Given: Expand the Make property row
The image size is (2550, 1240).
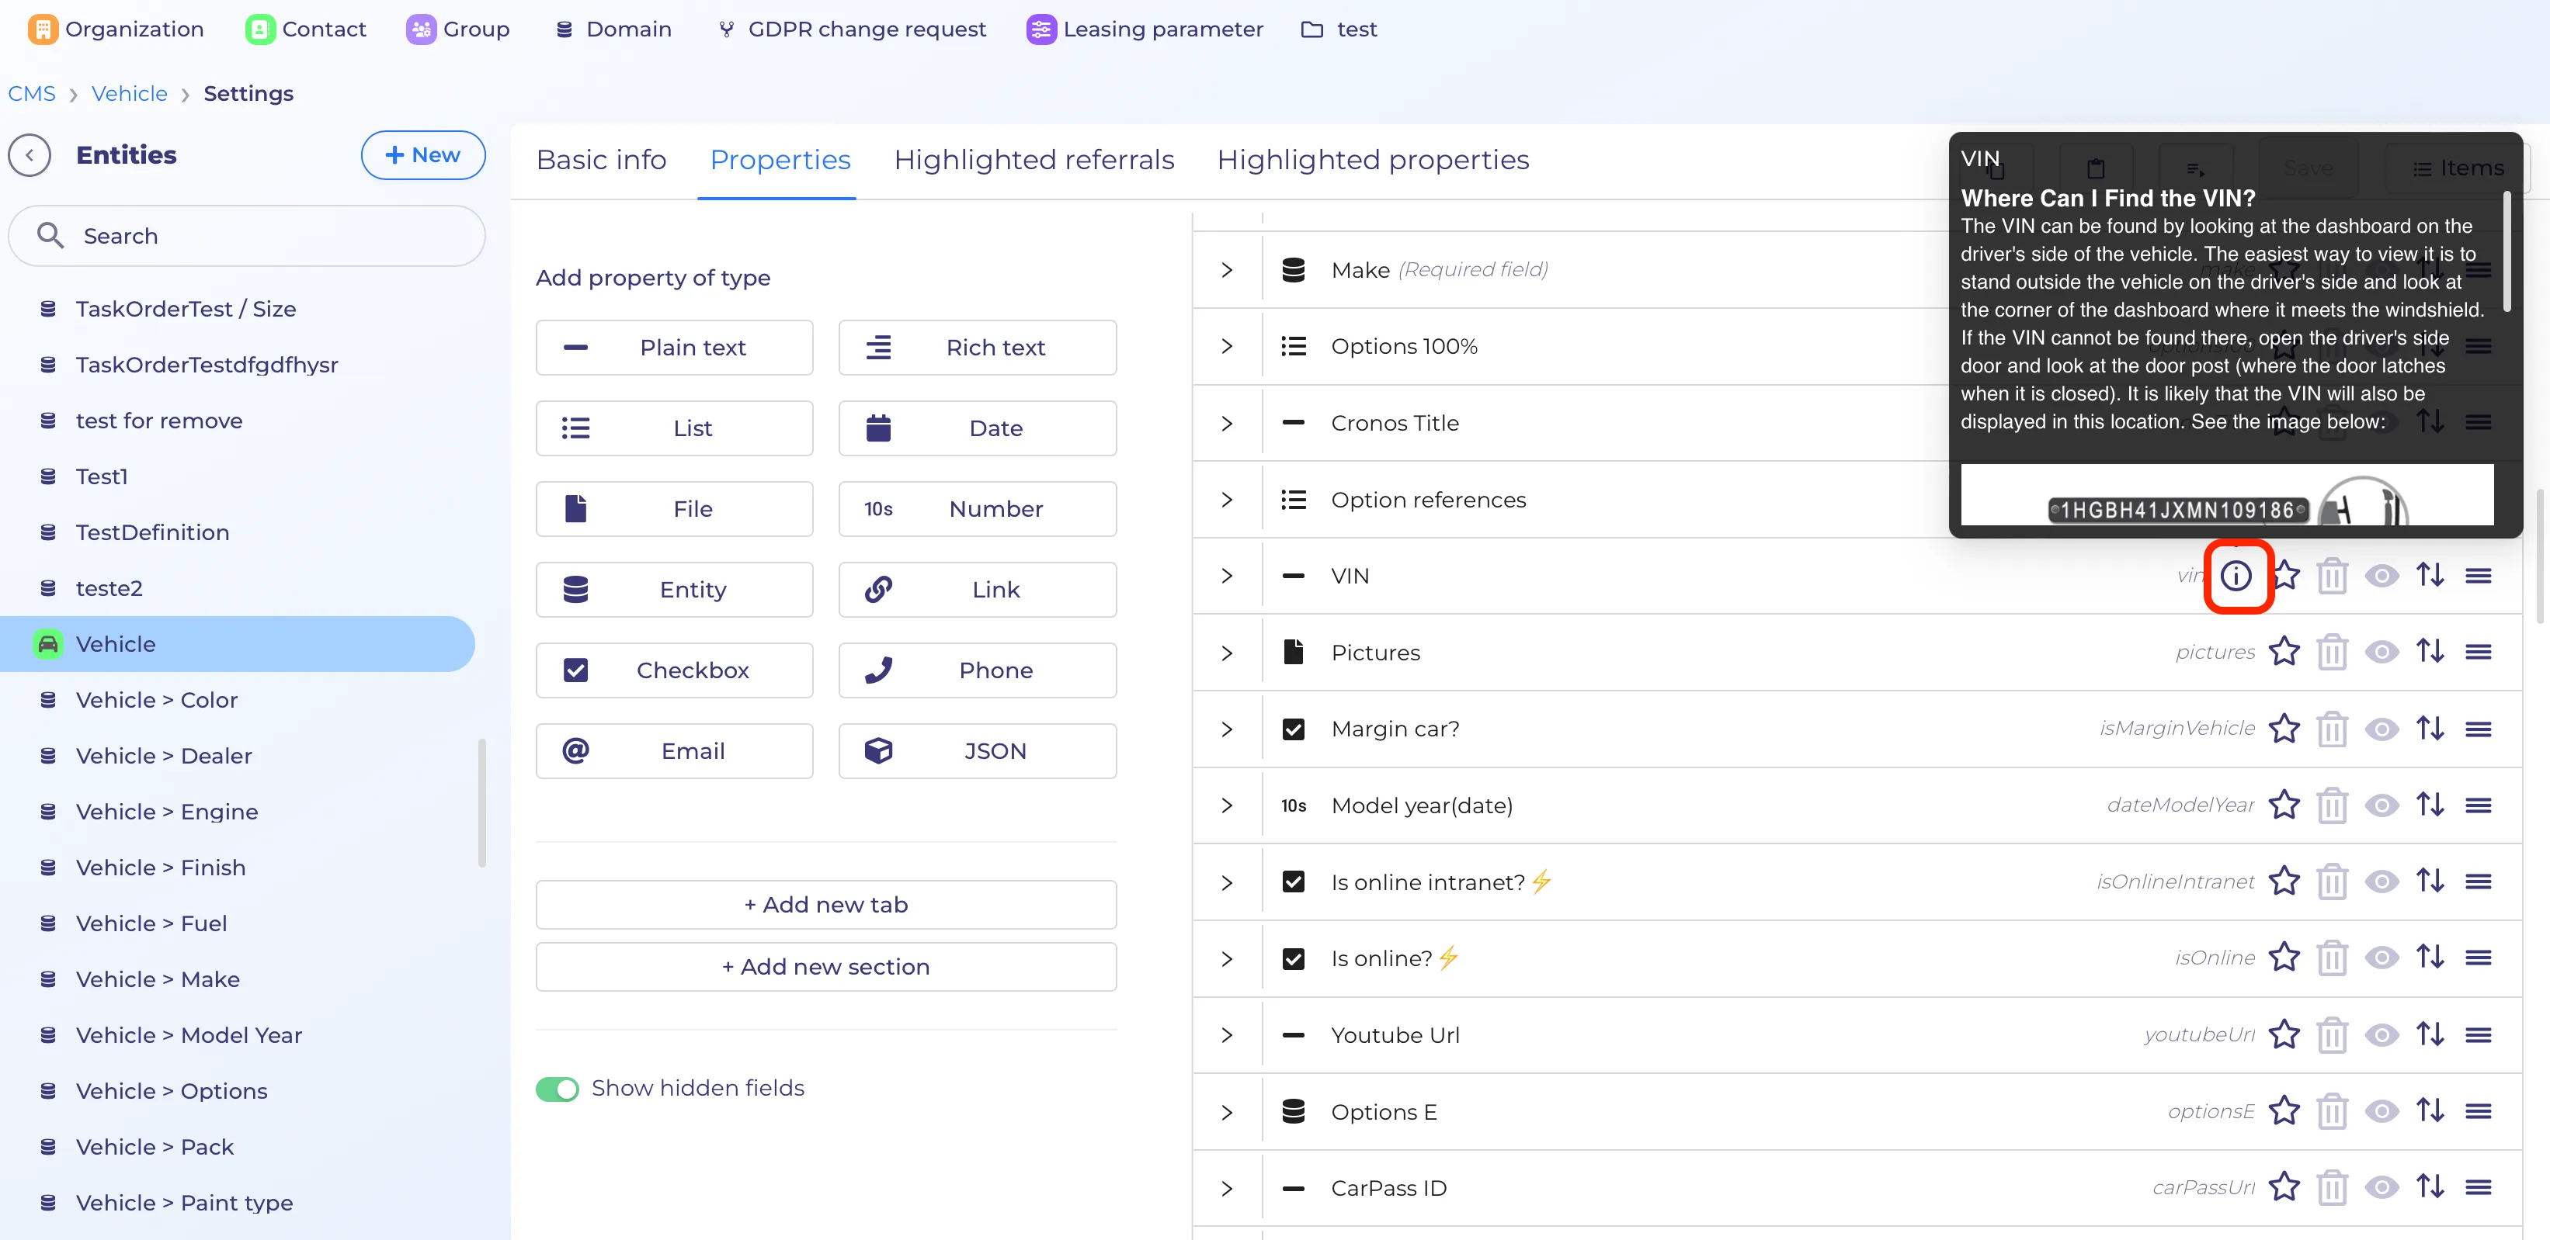Looking at the screenshot, I should click(x=1228, y=270).
